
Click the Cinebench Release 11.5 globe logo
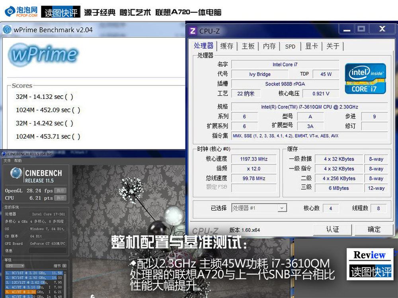point(16,173)
